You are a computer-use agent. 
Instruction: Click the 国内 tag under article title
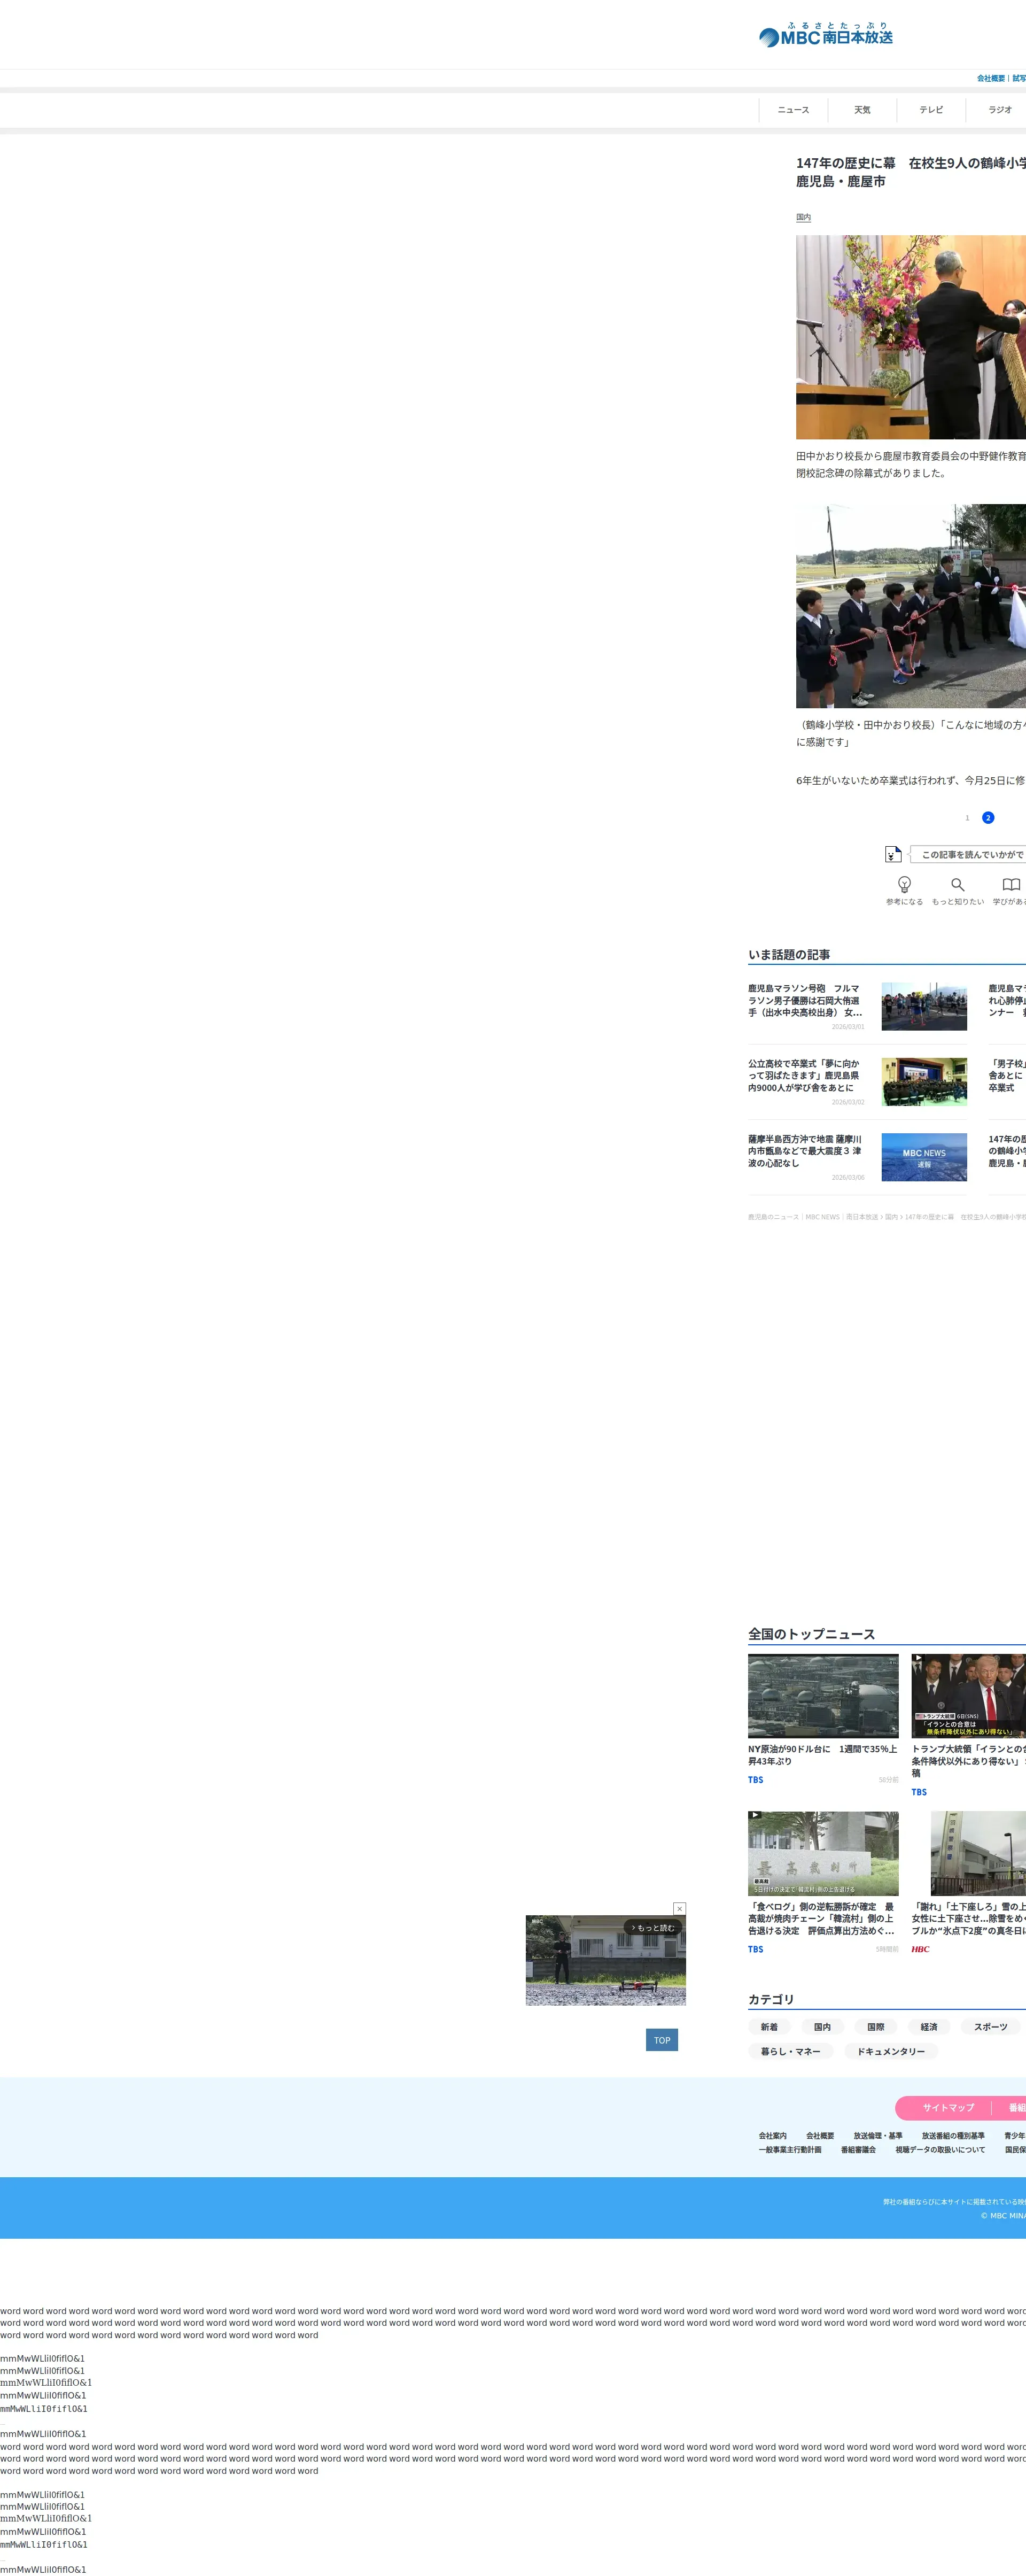point(803,217)
